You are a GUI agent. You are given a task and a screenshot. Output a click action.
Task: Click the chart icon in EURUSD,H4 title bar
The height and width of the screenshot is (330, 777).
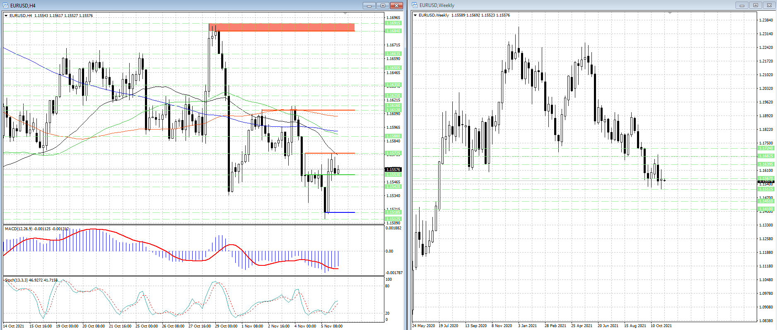pos(6,5)
